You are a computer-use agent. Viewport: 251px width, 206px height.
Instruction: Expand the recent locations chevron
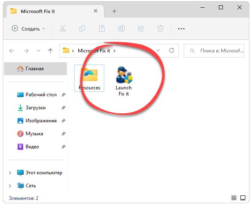click(38, 51)
